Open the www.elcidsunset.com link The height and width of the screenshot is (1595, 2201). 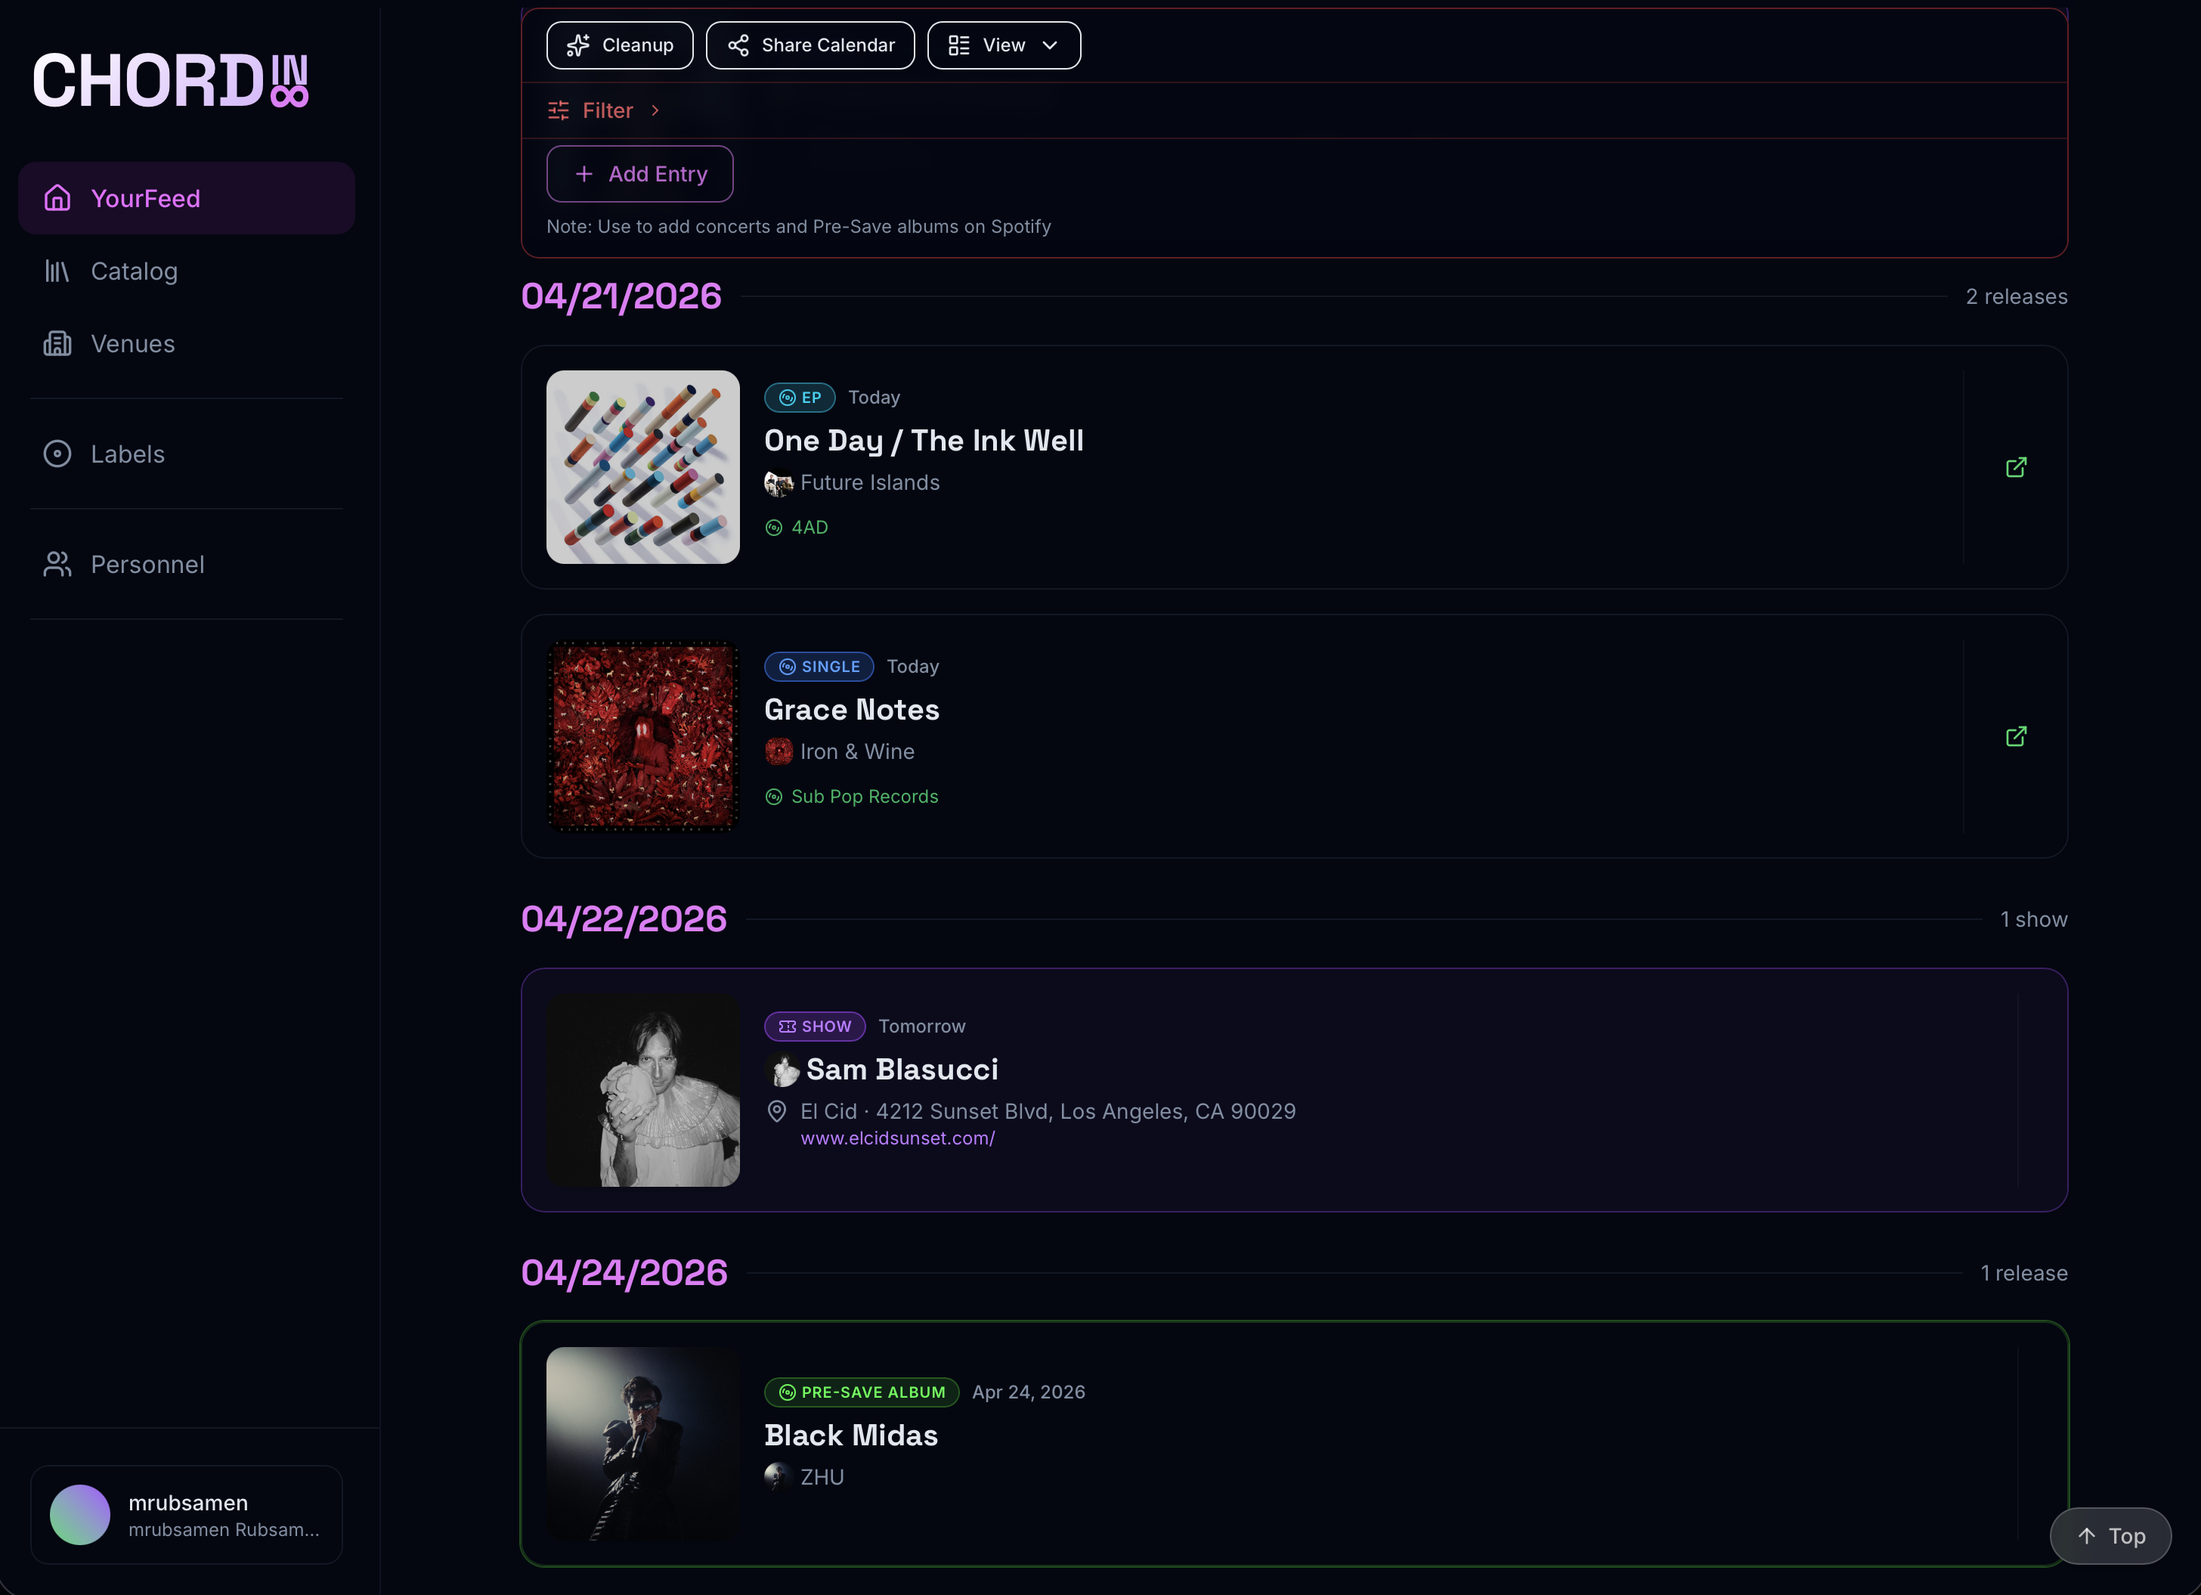(898, 1138)
